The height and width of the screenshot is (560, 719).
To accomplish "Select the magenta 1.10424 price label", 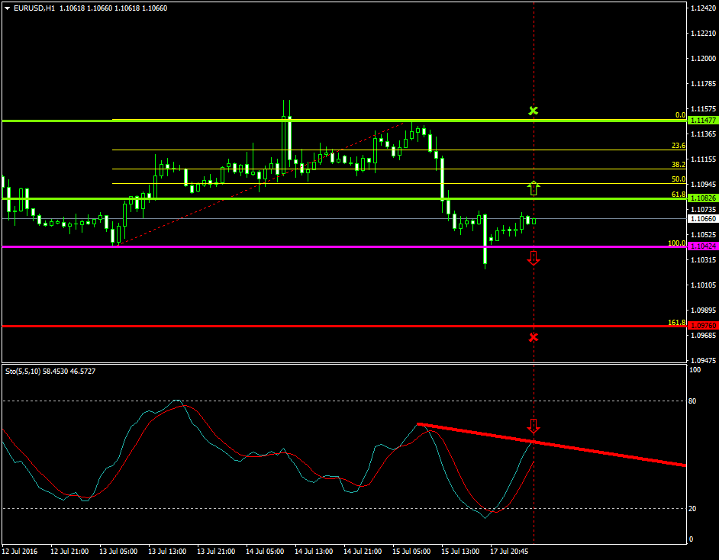I will [701, 246].
